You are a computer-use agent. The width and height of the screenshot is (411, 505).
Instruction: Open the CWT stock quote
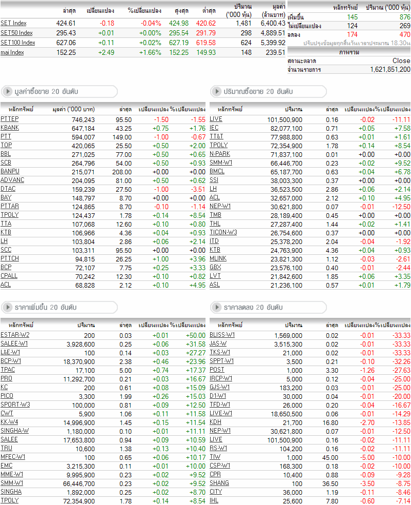pos(7,413)
